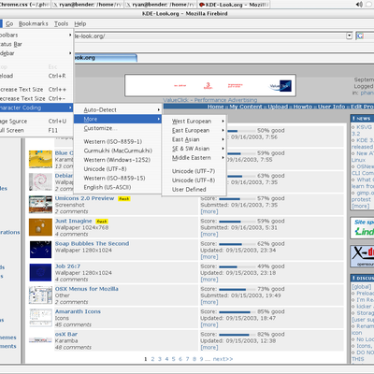Expand the Auto-Detect submenu

(x=118, y=109)
